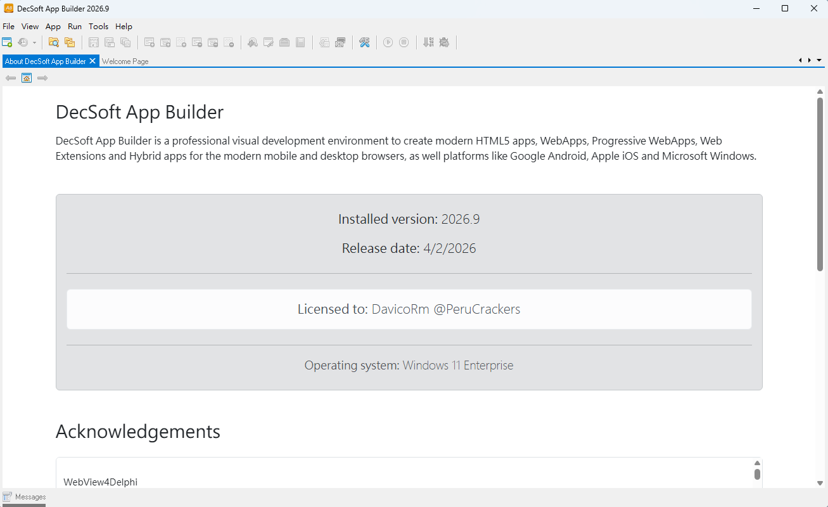Open the Help menu

click(x=124, y=27)
